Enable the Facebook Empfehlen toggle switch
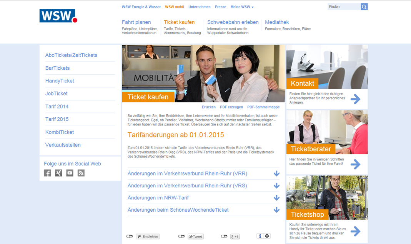The height and width of the screenshot is (244, 411). [130, 236]
